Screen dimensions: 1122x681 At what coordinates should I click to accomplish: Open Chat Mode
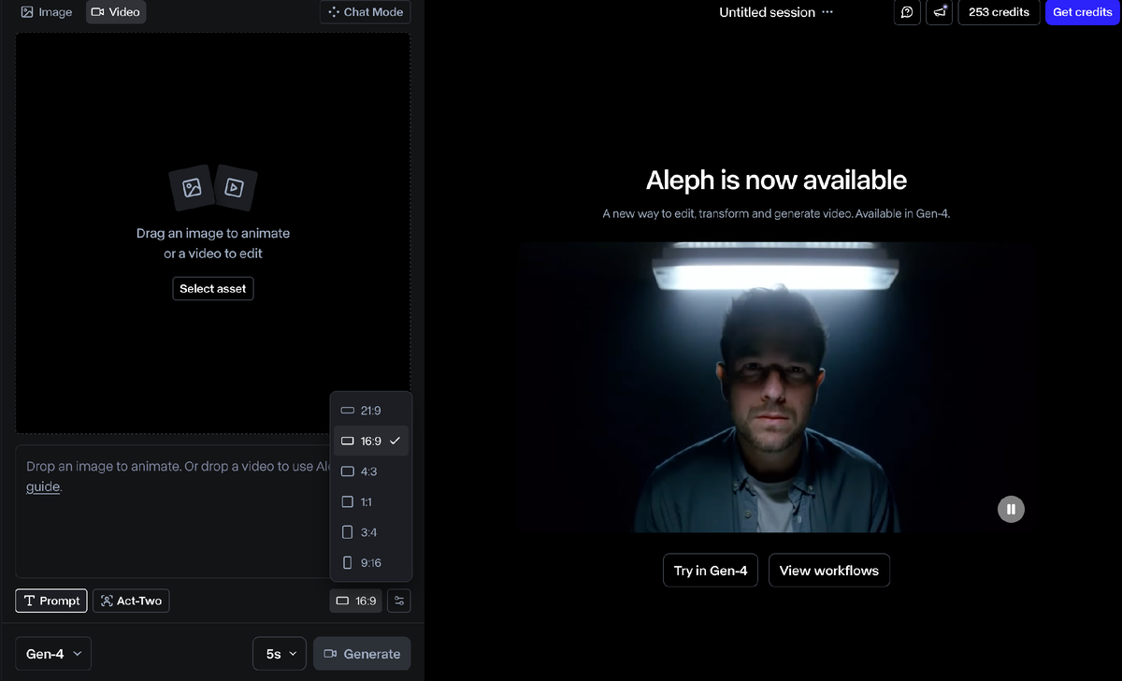[x=366, y=12]
